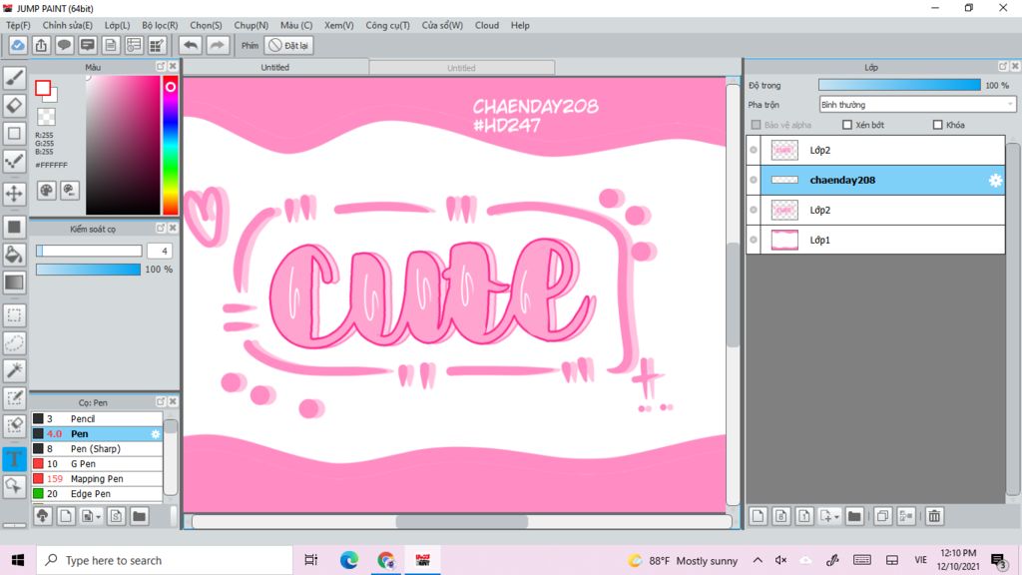The width and height of the screenshot is (1022, 575).
Task: Toggle visibility of Lớp2 layer above chaenday208
Action: (754, 150)
